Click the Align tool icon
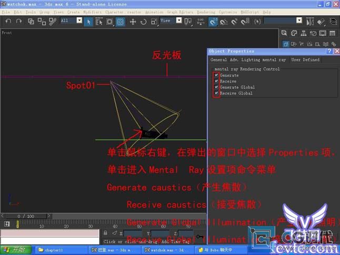 321,22
